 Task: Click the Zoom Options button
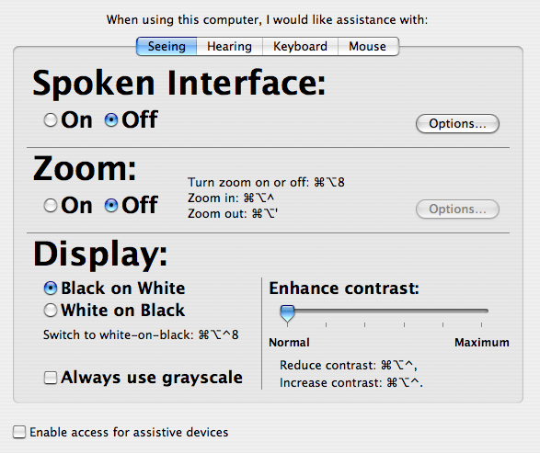click(457, 209)
